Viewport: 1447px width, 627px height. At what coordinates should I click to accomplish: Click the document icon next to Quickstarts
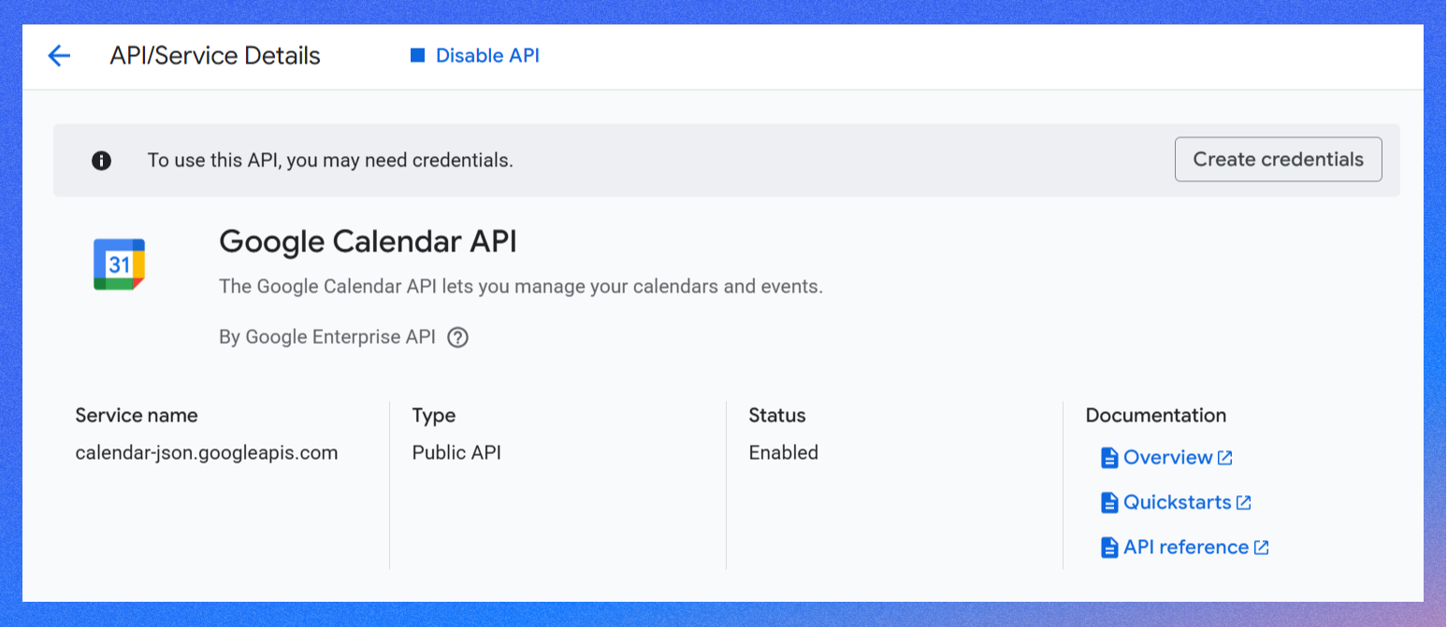click(x=1109, y=503)
